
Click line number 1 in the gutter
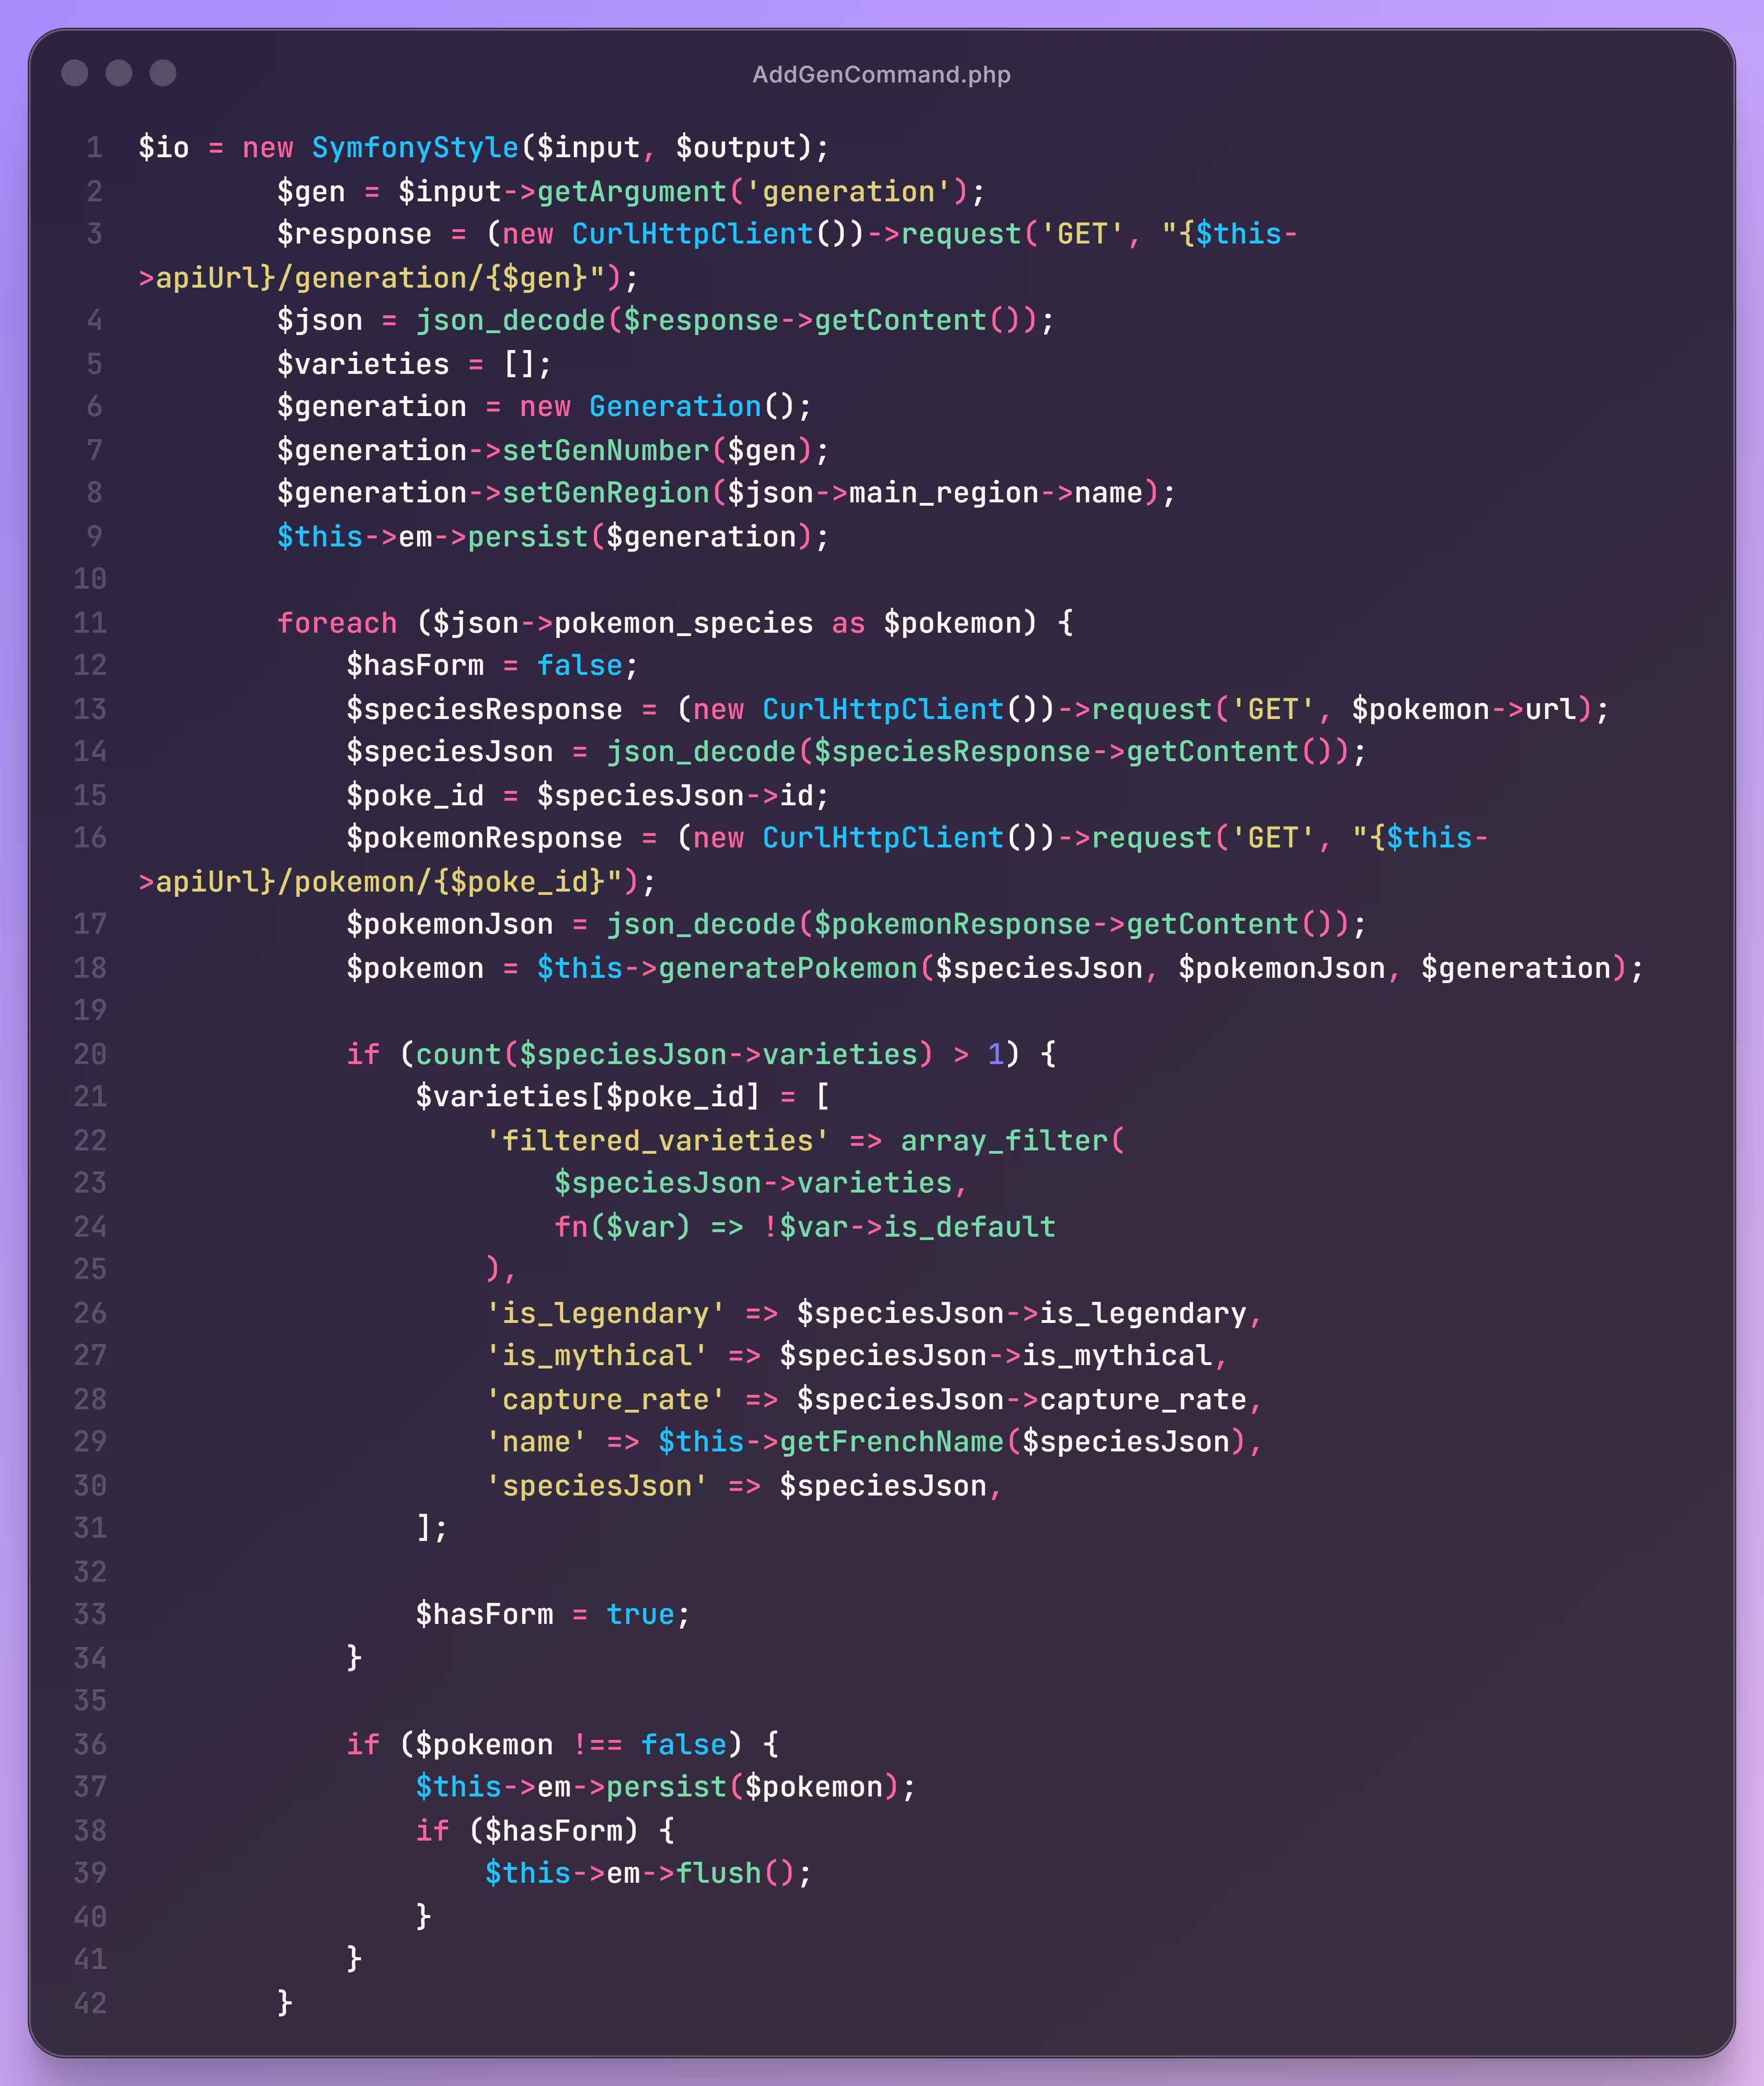coord(94,148)
